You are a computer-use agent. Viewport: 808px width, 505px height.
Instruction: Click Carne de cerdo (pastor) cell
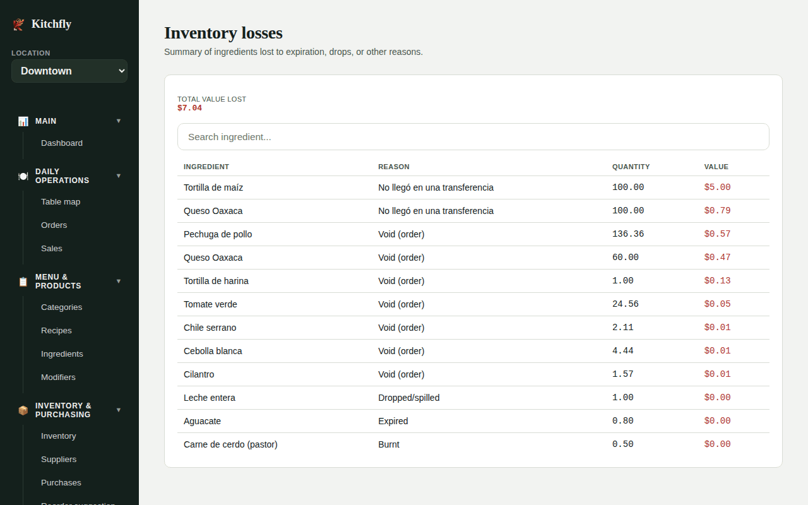[230, 444]
